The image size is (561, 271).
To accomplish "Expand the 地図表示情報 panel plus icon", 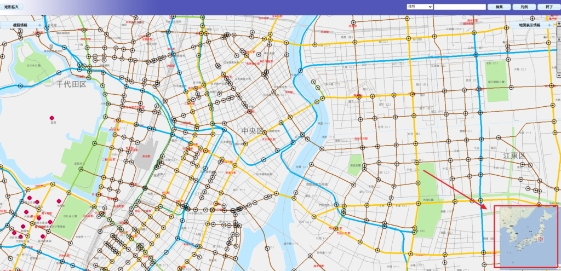I will coord(549,25).
